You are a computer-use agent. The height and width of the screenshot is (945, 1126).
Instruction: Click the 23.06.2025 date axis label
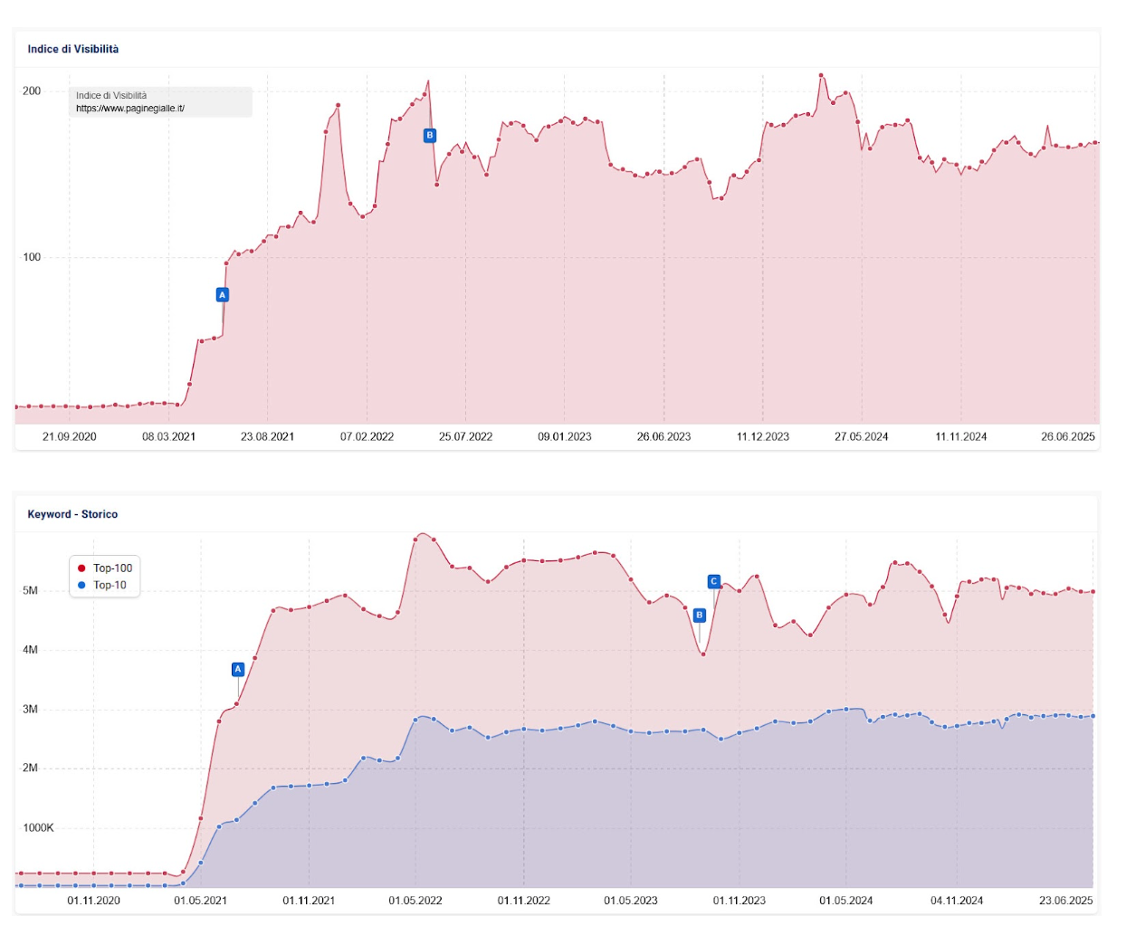point(1065,901)
